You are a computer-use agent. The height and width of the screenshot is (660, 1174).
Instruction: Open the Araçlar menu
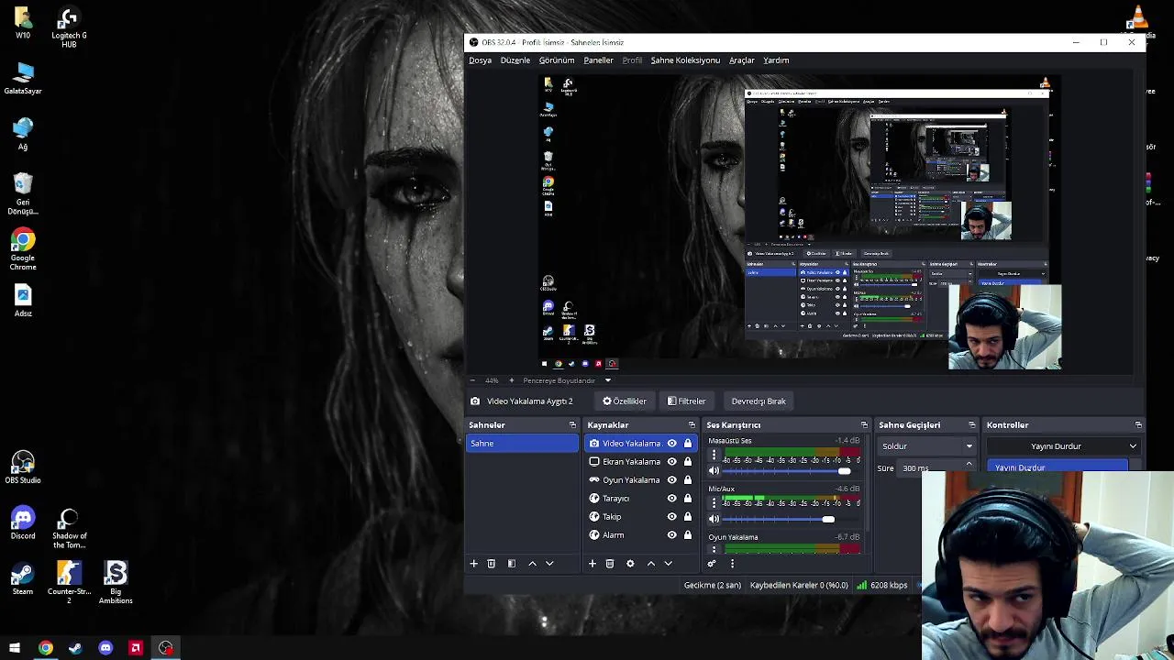pyautogui.click(x=741, y=60)
